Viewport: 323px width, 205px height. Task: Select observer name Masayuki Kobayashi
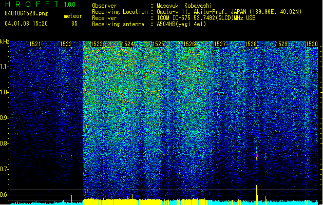tap(184, 6)
